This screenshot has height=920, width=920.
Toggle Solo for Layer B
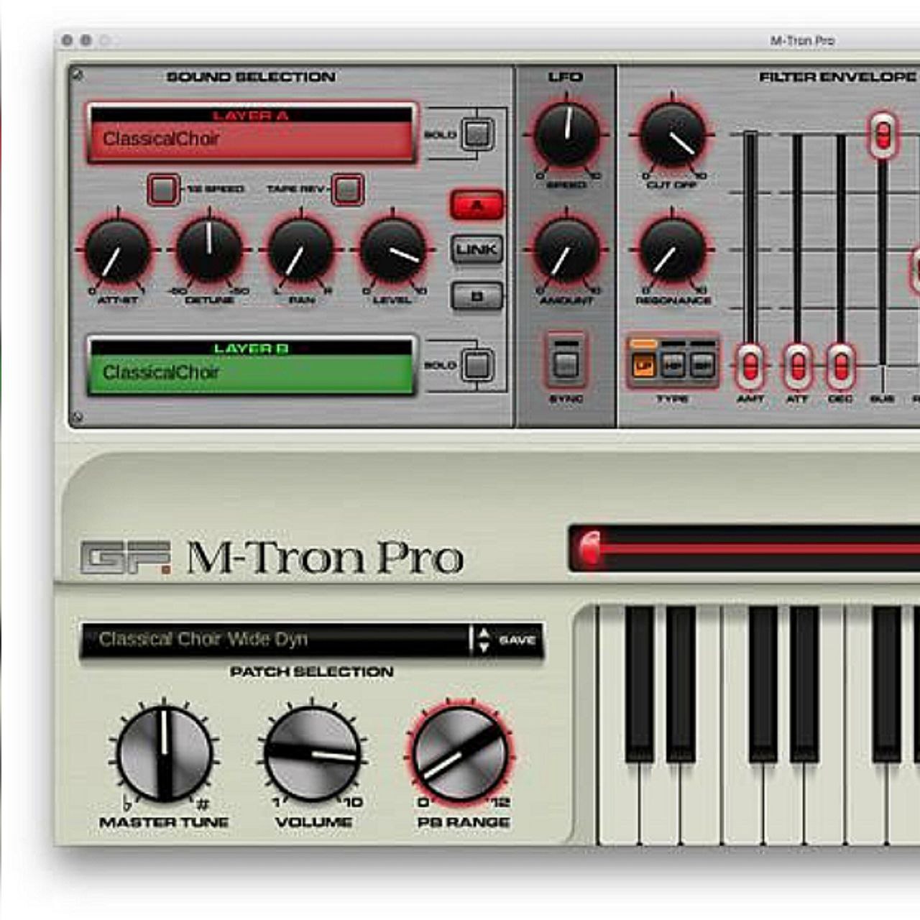click(478, 364)
